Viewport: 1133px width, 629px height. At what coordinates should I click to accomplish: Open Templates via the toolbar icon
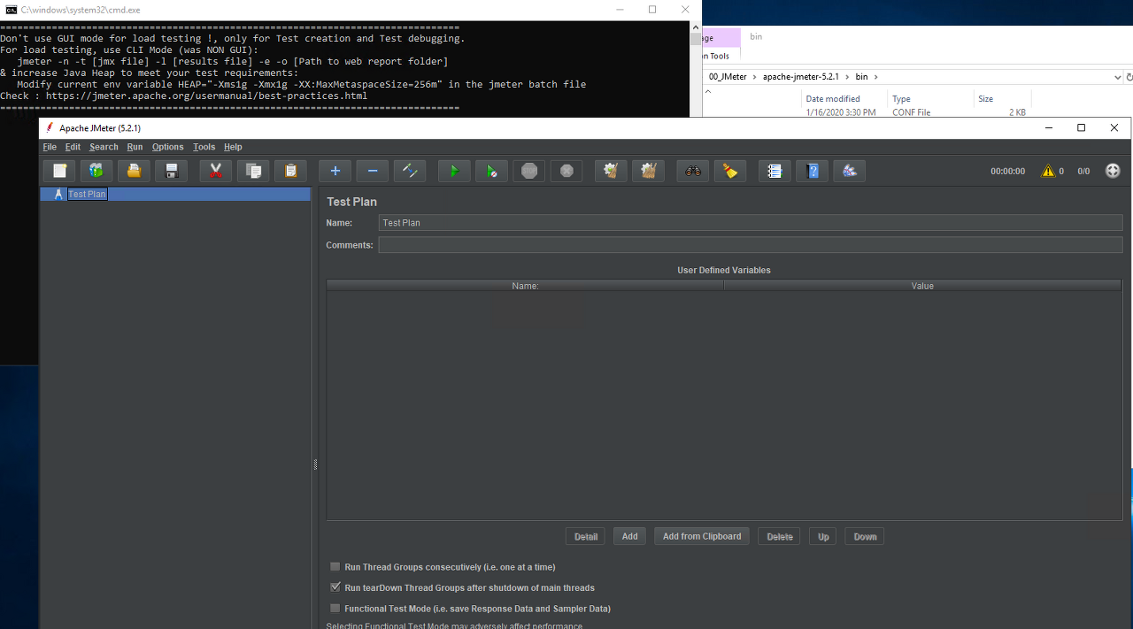coord(96,171)
